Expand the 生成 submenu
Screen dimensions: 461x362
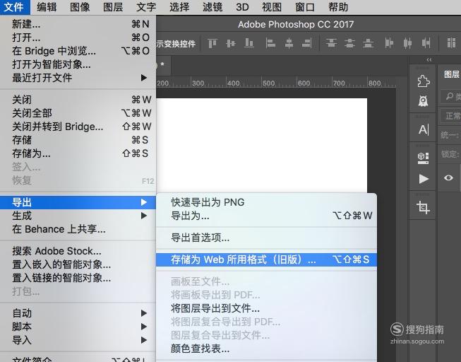point(78,216)
